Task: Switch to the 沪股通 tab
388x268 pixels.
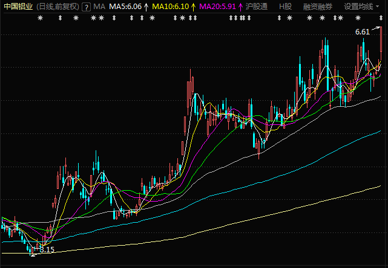Action: pyautogui.click(x=257, y=7)
